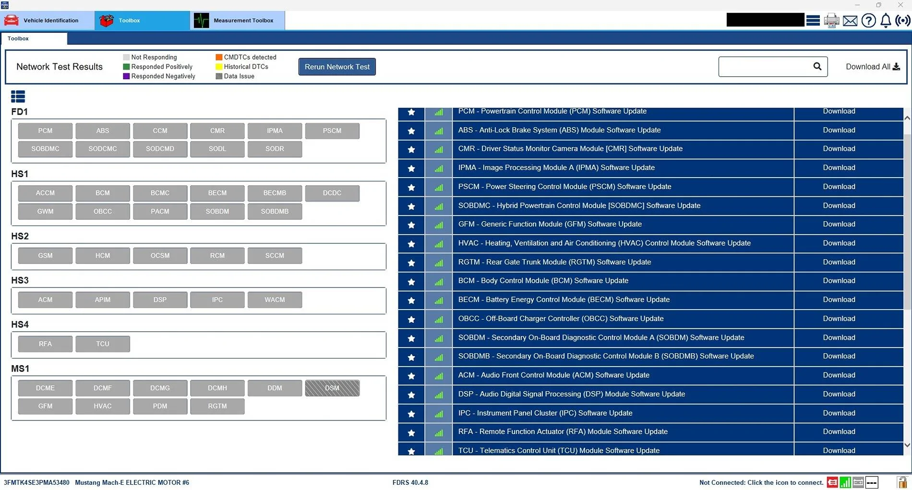The width and height of the screenshot is (912, 490).
Task: Select the hatched DSM module in MS1
Action: [x=332, y=388]
